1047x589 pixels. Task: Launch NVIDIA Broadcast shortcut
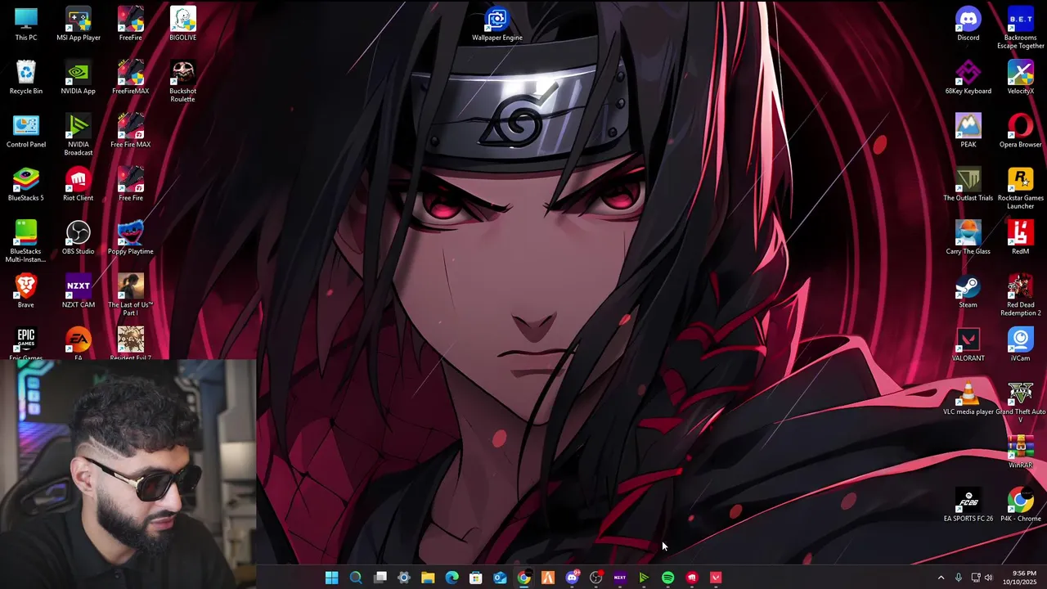(79, 135)
